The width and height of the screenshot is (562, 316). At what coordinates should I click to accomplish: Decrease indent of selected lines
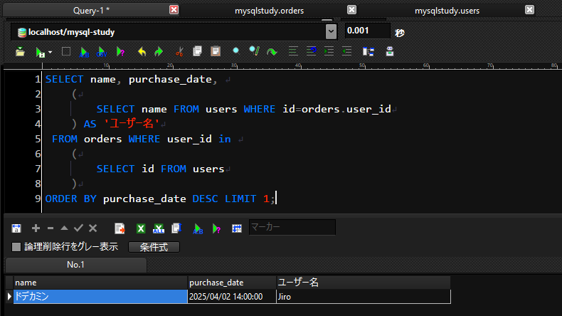[346, 52]
